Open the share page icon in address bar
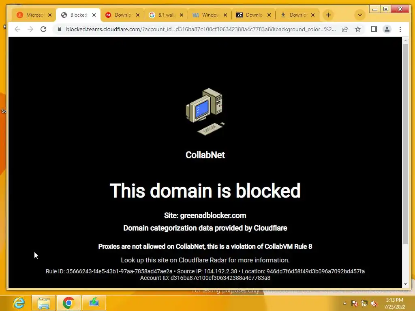Viewport: 415px width, 311px height. pos(345,29)
